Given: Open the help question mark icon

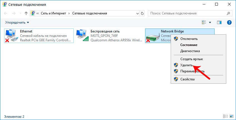Looking at the screenshot, I should 229,22.
